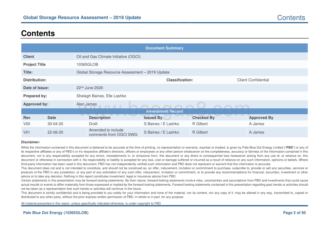Click the 'Title:' row label

[28, 72]
